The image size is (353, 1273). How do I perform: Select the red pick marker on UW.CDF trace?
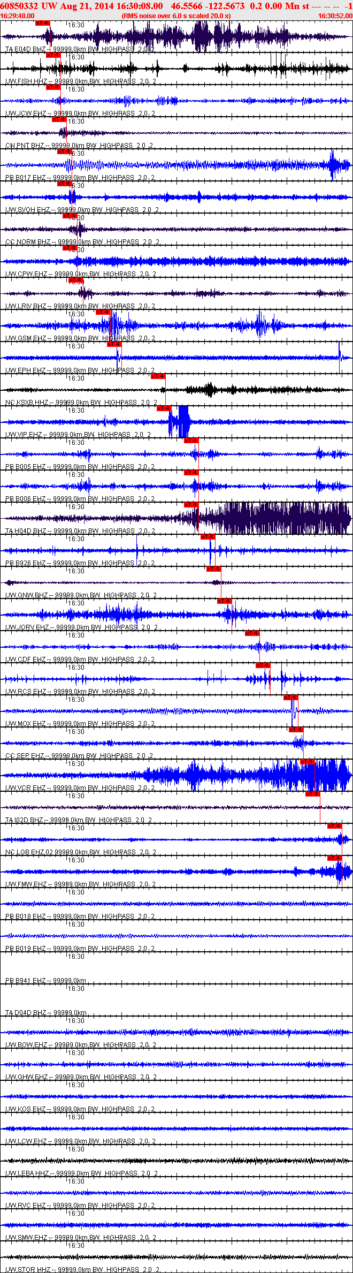pos(252,633)
